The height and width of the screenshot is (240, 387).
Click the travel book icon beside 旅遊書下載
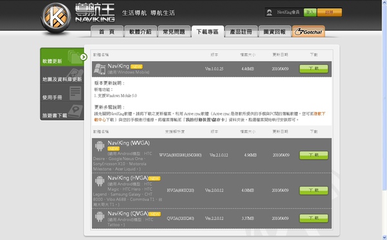tap(75, 111)
